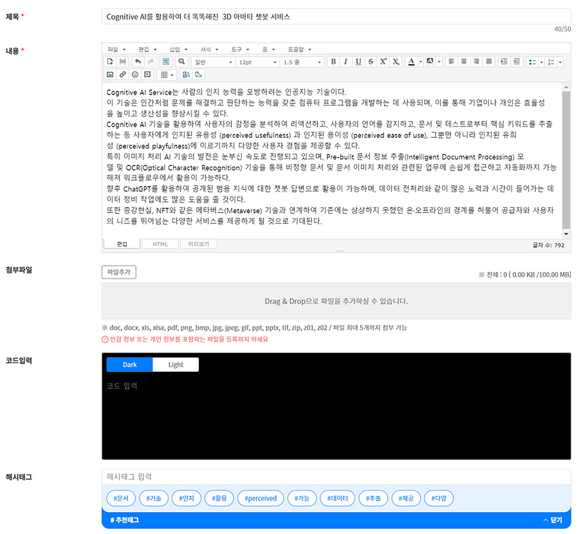The width and height of the screenshot is (579, 534).
Task: Open the 삽입 menu
Action: coord(178,49)
